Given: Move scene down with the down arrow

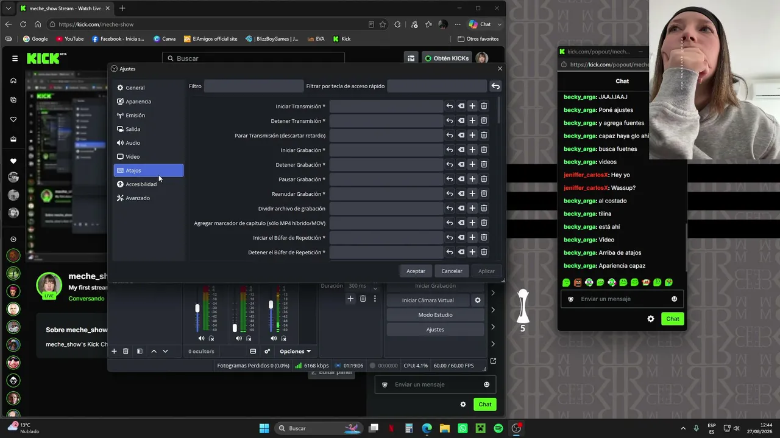Looking at the screenshot, I should 165,351.
